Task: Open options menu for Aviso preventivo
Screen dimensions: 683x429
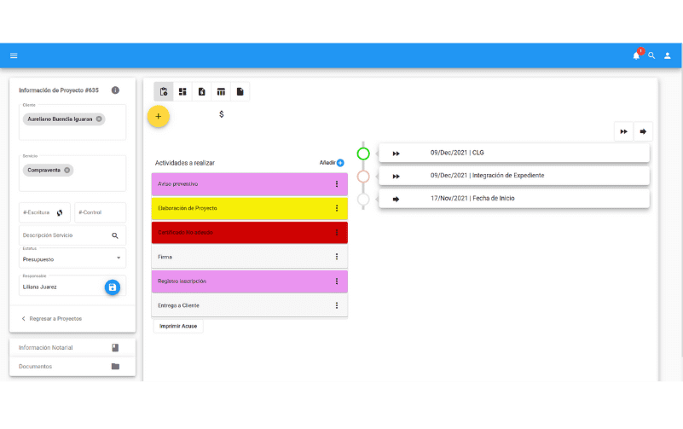Action: 336,184
